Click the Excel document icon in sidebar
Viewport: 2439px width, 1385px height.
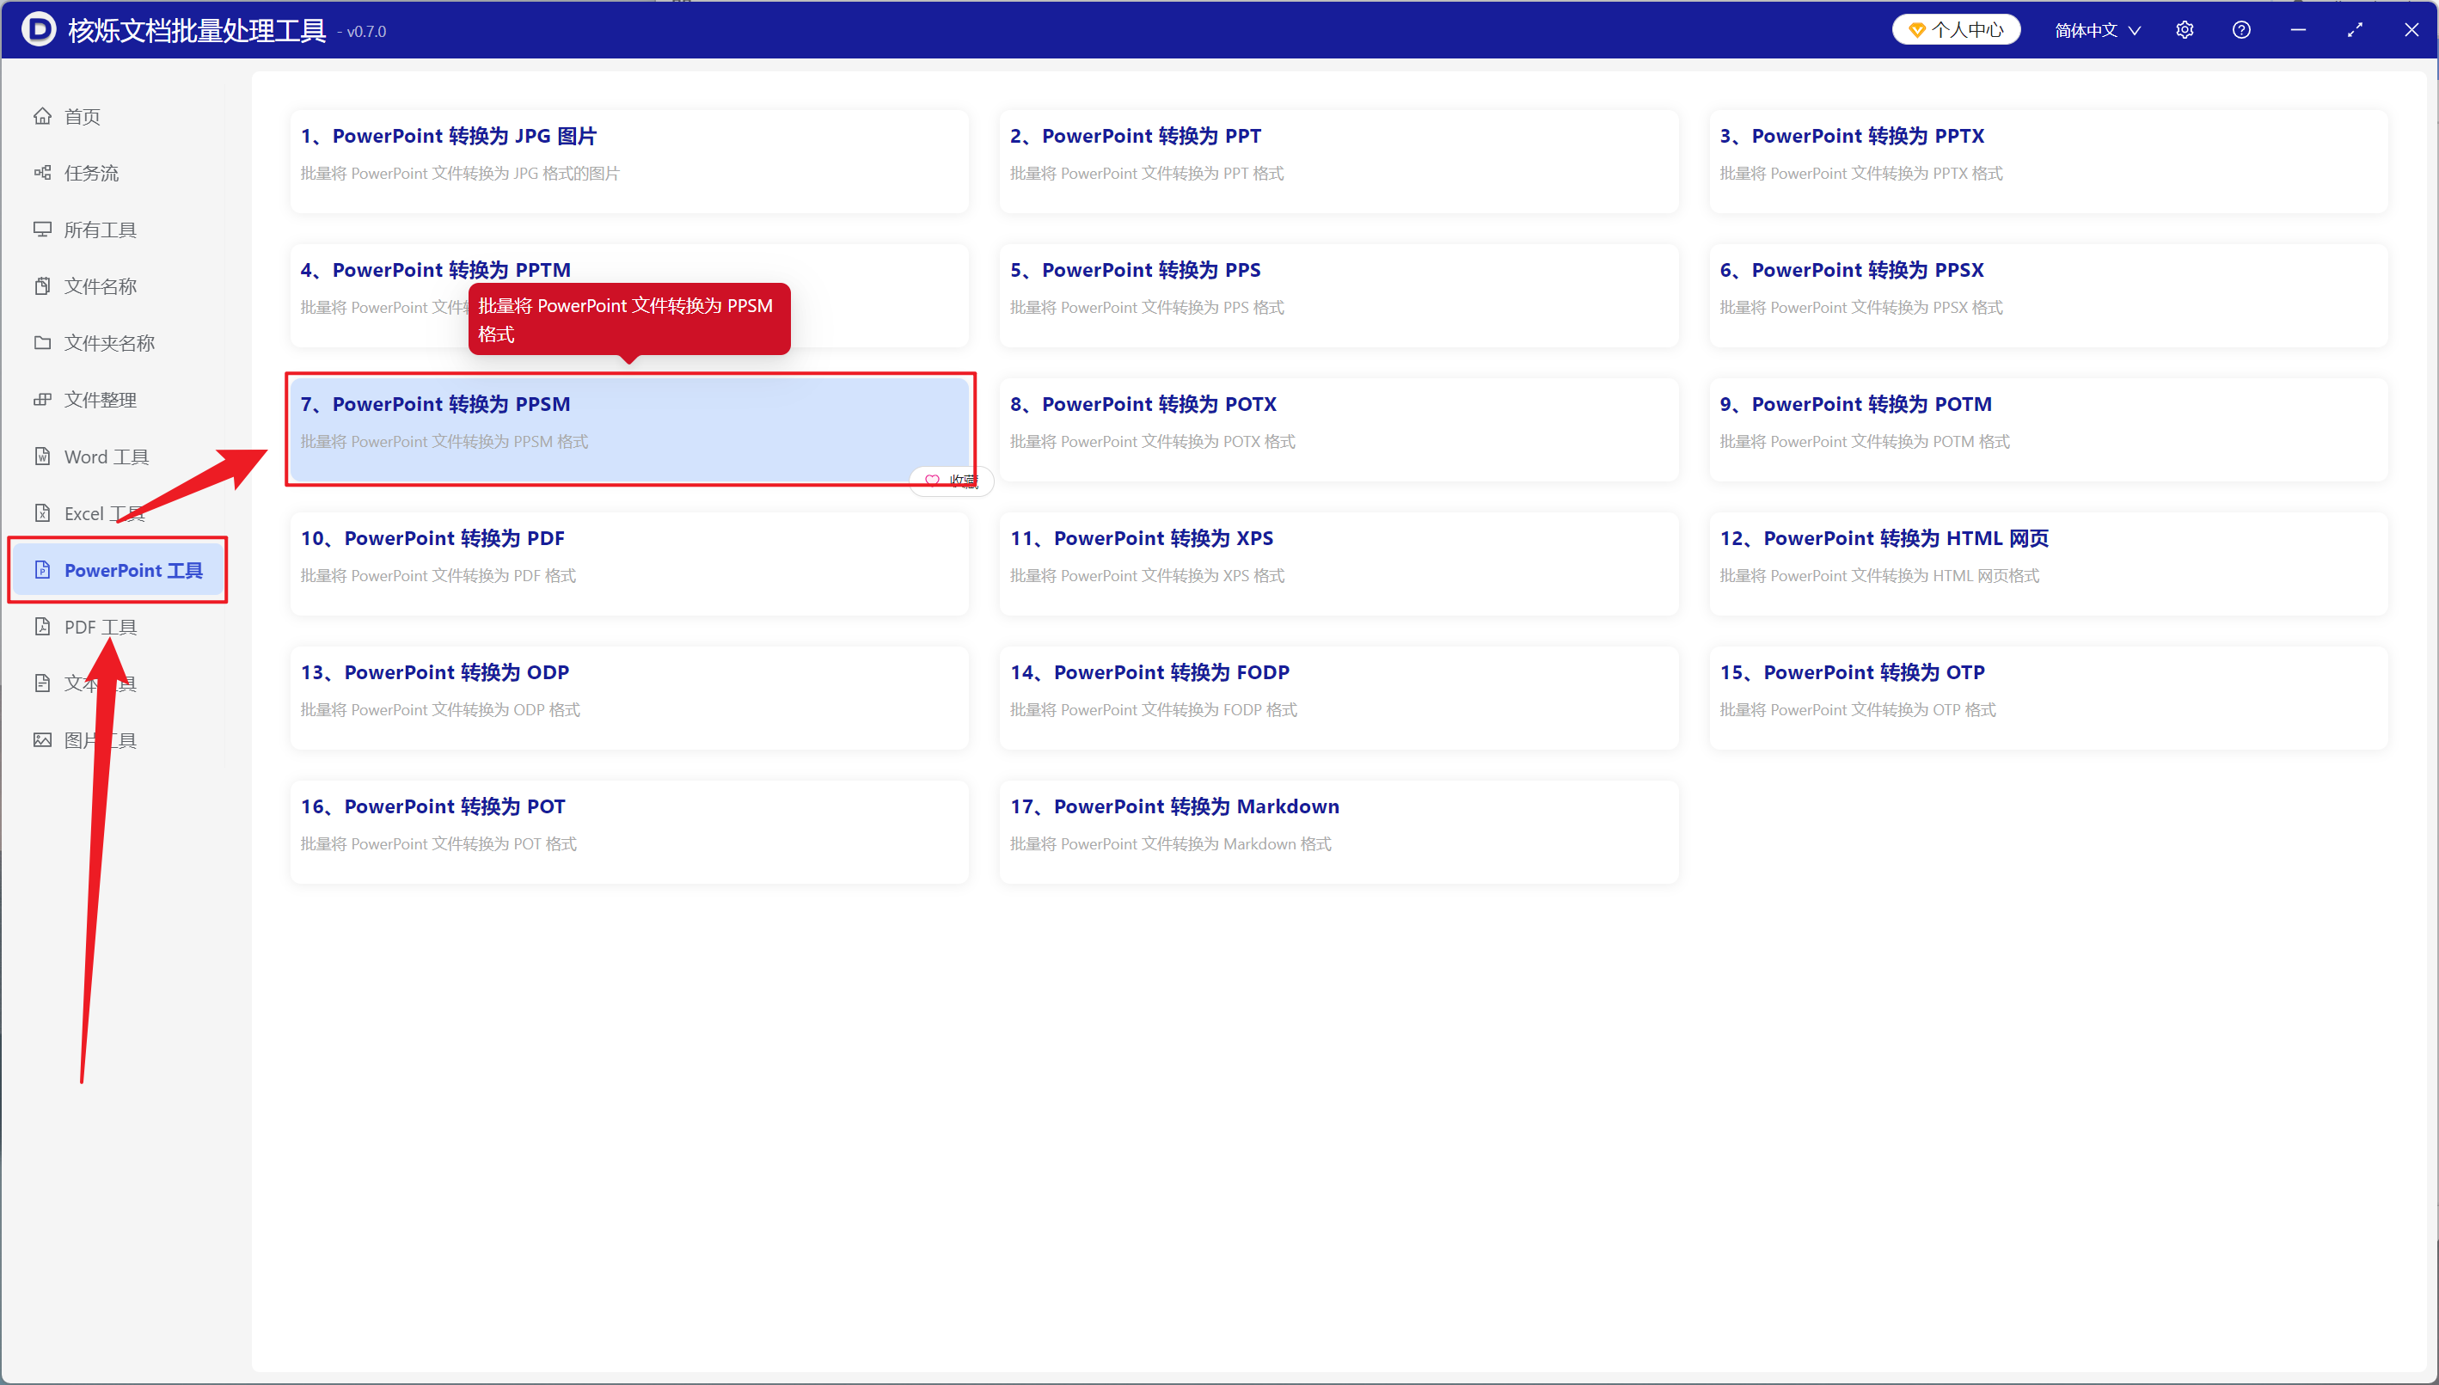(43, 513)
